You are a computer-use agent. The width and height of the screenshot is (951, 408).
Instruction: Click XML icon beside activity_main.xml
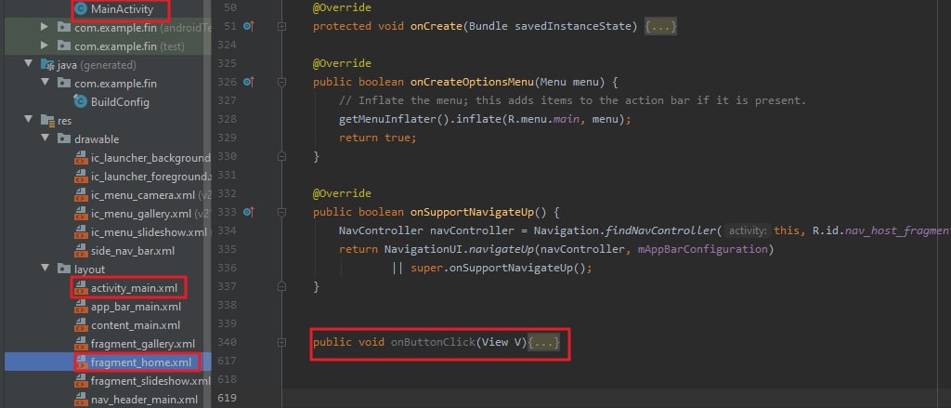(81, 288)
